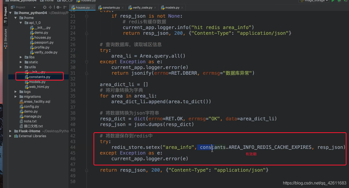Image resolution: width=349 pixels, height=188 pixels.
Task: Open the Project panel gear settings
Action: (x=58, y=7)
